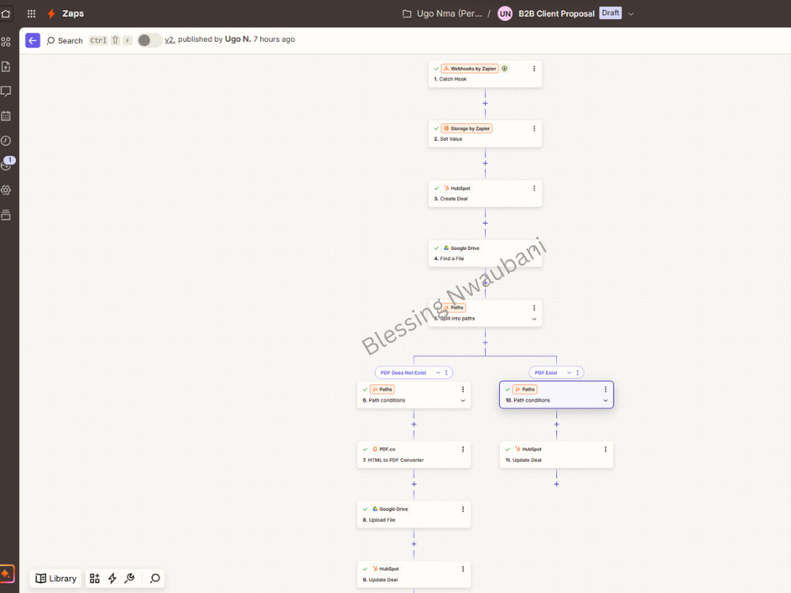The height and width of the screenshot is (593, 791).
Task: Expand the 10. Path conditions chevron
Action: 606,400
